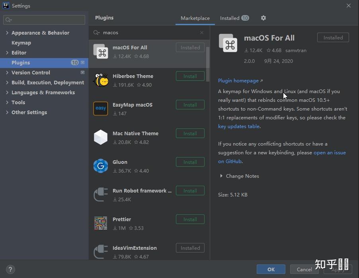This screenshot has width=359, height=278.
Task: Switch to the Marketplace tab
Action: (x=195, y=18)
